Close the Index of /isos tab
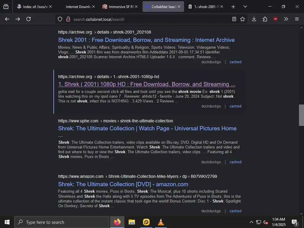The width and height of the screenshot is (304, 228). [x=50, y=7]
